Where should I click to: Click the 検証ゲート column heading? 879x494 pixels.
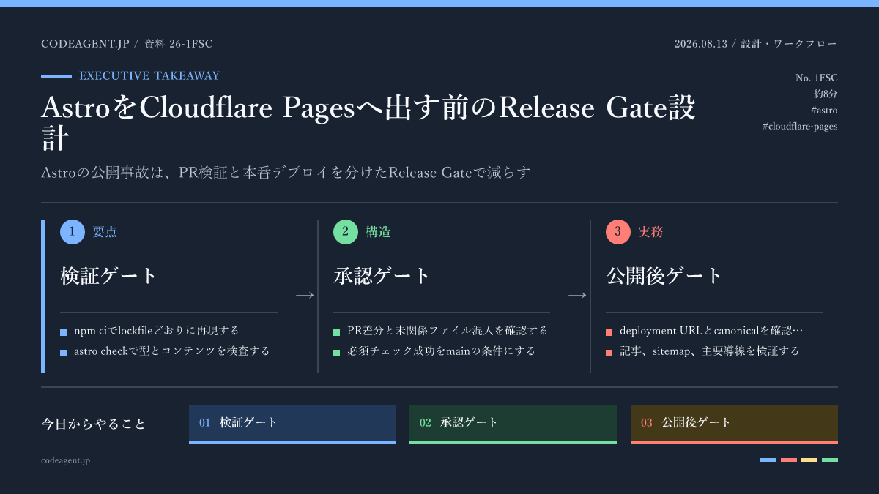point(109,276)
